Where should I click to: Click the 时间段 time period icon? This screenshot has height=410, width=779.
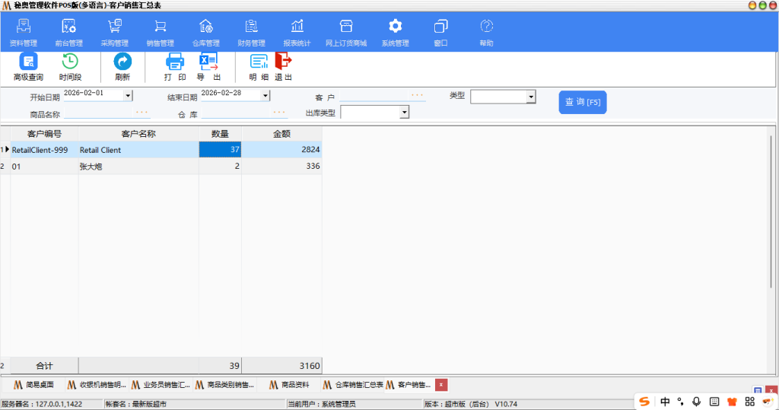click(x=70, y=67)
